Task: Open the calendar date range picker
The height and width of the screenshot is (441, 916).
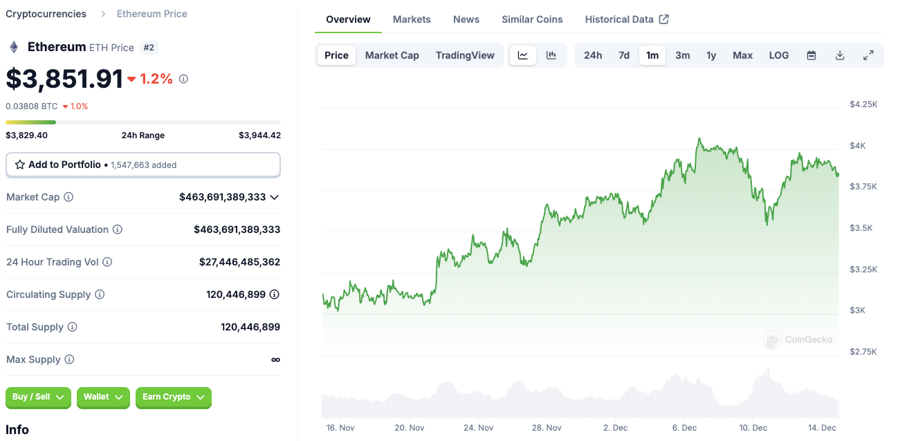Action: (x=812, y=55)
